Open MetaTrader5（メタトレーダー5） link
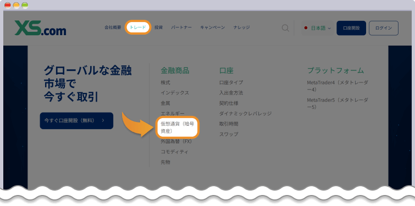 tap(337, 104)
